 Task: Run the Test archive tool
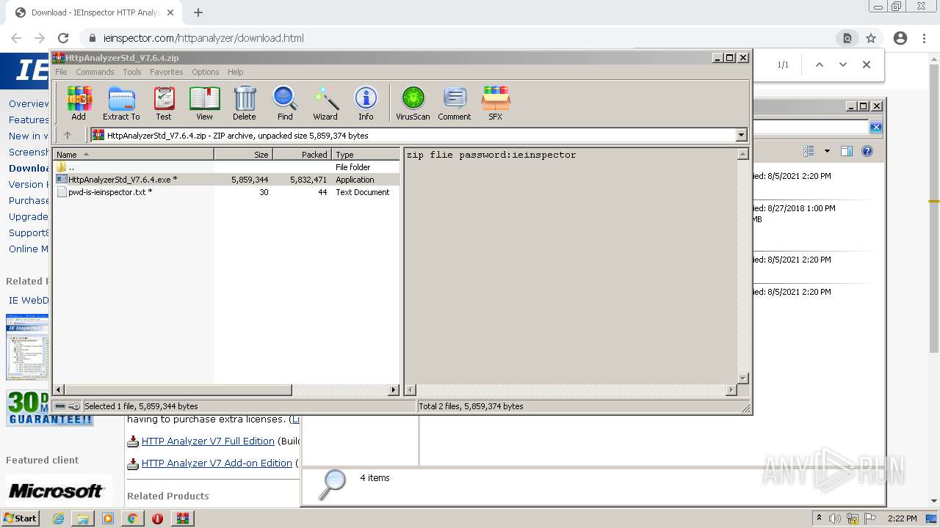tap(164, 103)
